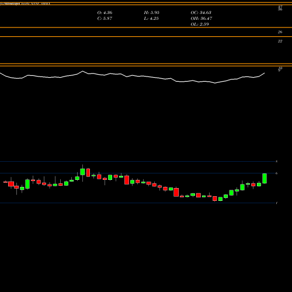This screenshot has width=292, height=292.
Task: Click the close price value C: 5.87
Action: click(105, 19)
